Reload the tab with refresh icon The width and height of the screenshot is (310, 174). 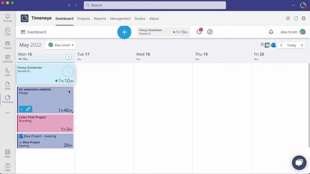(x=296, y=18)
